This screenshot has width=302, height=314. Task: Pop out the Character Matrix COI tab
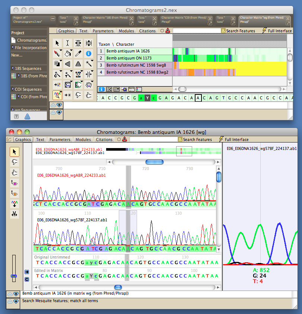pyautogui.click(x=210, y=23)
